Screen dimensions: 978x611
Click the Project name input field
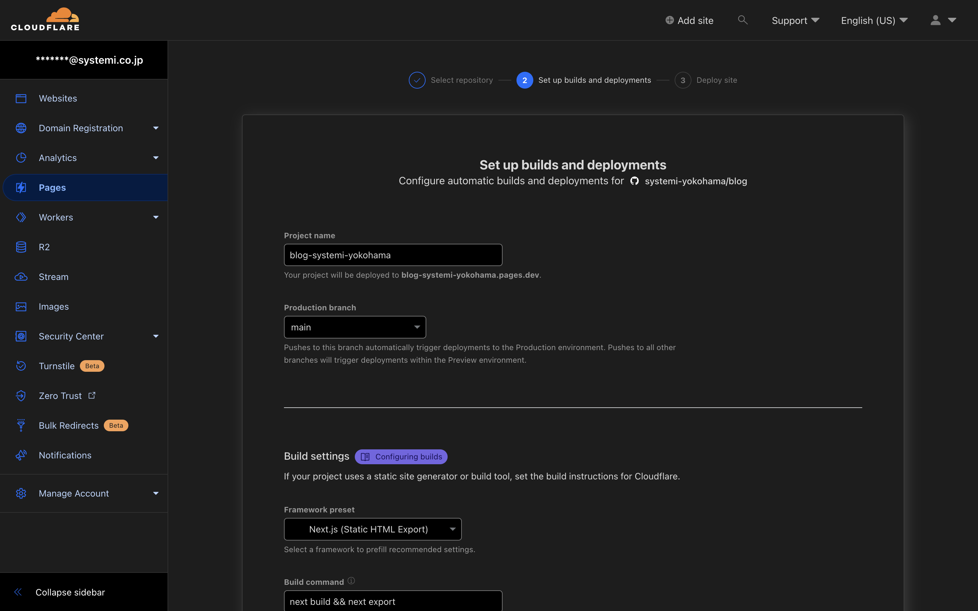pyautogui.click(x=393, y=255)
